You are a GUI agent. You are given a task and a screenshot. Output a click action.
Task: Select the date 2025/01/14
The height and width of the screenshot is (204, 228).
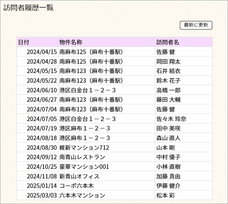pyautogui.click(x=42, y=186)
